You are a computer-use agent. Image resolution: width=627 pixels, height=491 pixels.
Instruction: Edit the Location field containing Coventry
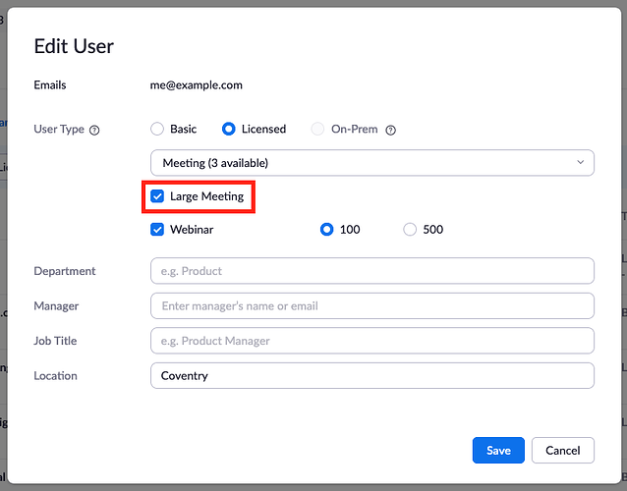click(372, 375)
